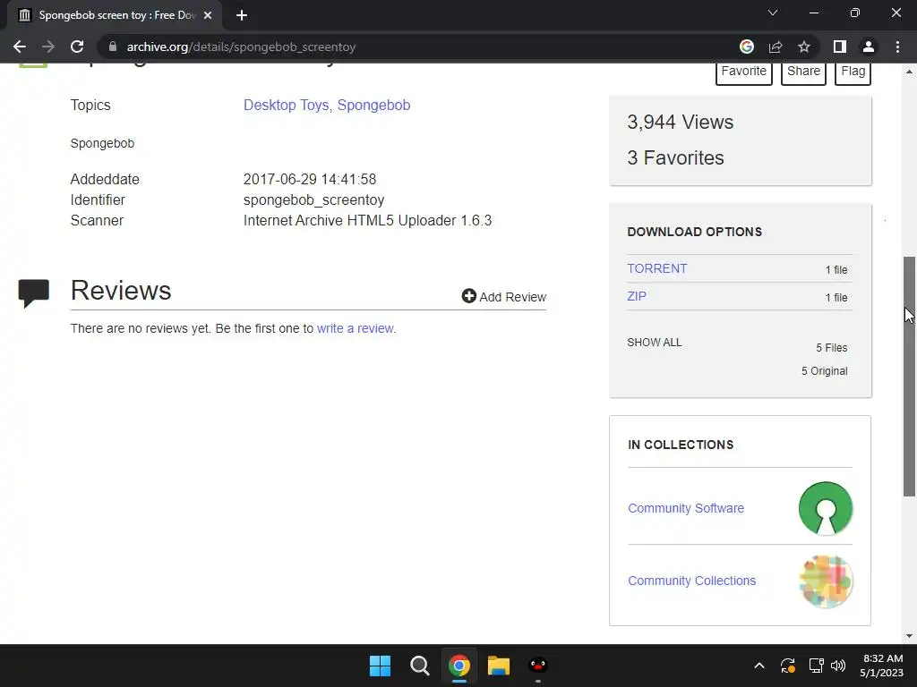Click Community Collections colorful thumbnail
This screenshot has height=687, width=917.
tap(826, 581)
